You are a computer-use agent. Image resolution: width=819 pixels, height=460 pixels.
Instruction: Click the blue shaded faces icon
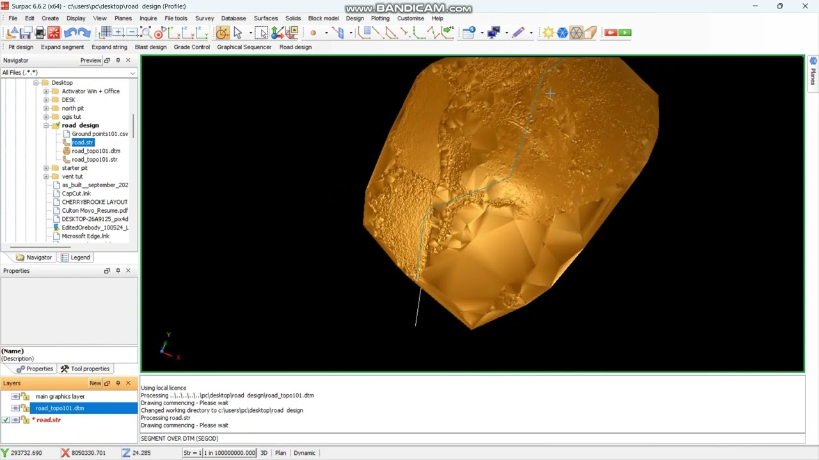click(x=562, y=33)
